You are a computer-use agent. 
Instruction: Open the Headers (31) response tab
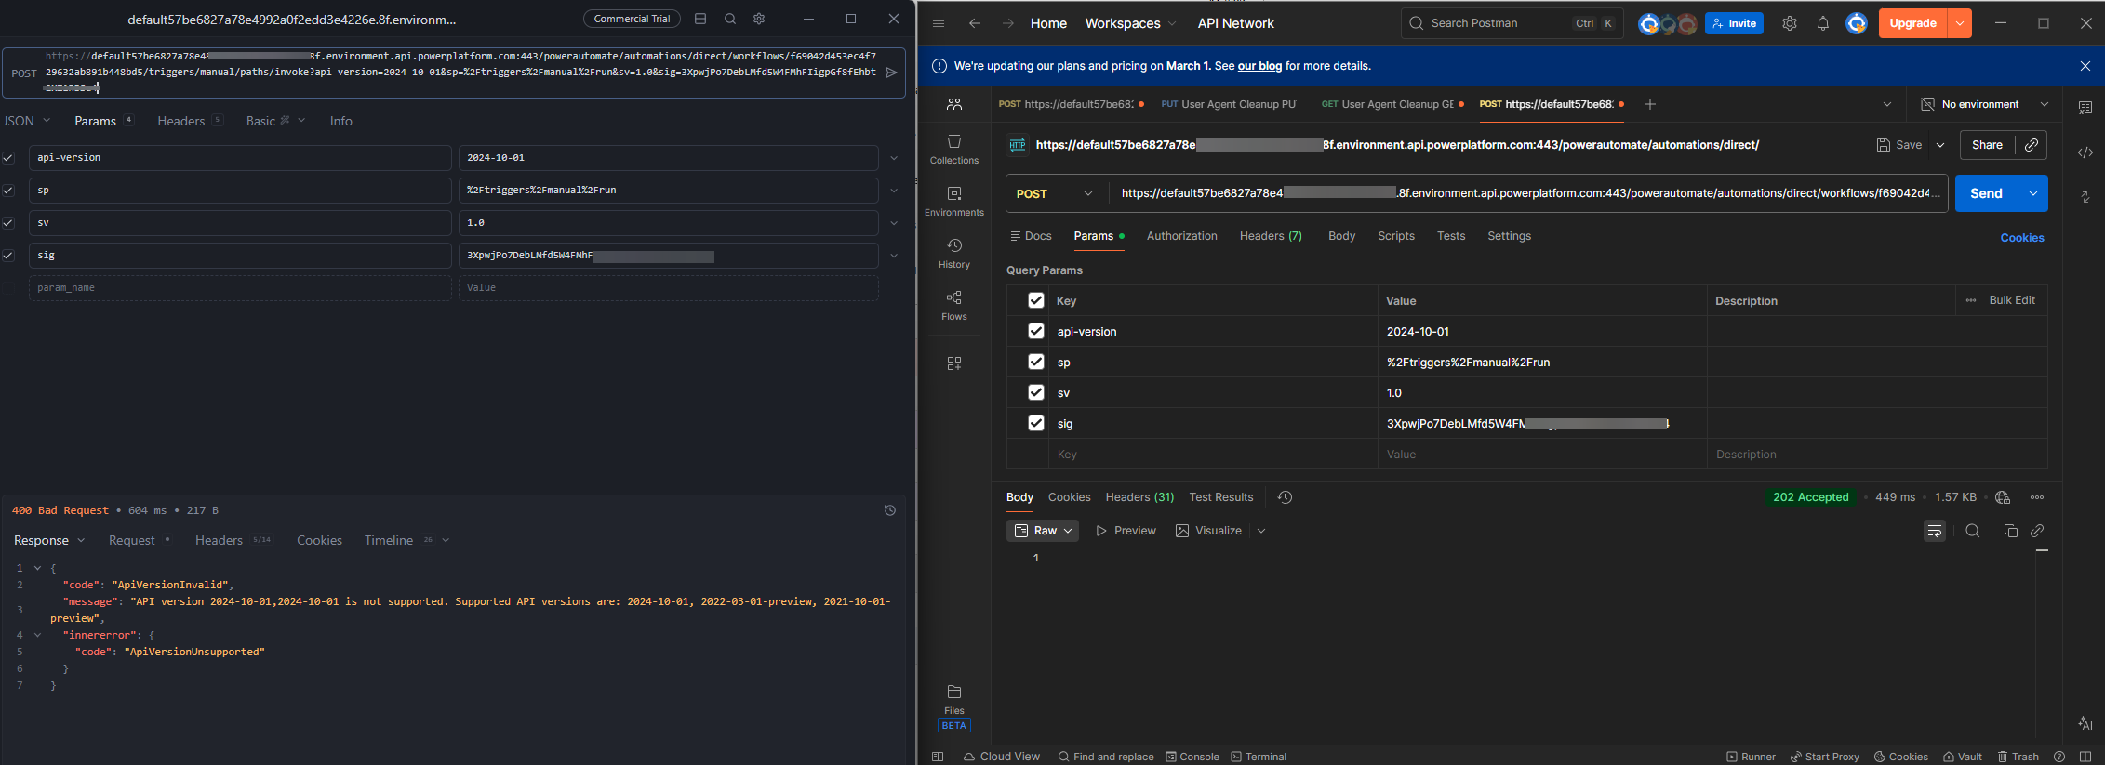[x=1139, y=497]
